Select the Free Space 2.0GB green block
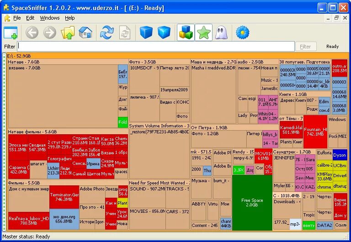Viewport: 351px width, 242px height. click(252, 202)
